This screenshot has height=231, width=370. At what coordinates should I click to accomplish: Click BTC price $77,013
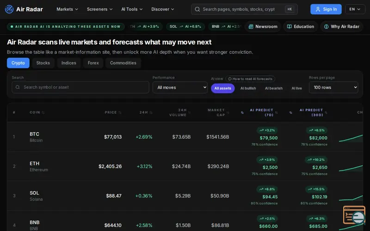(x=113, y=137)
